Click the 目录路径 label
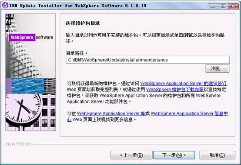241x165 pixels. click(77, 53)
